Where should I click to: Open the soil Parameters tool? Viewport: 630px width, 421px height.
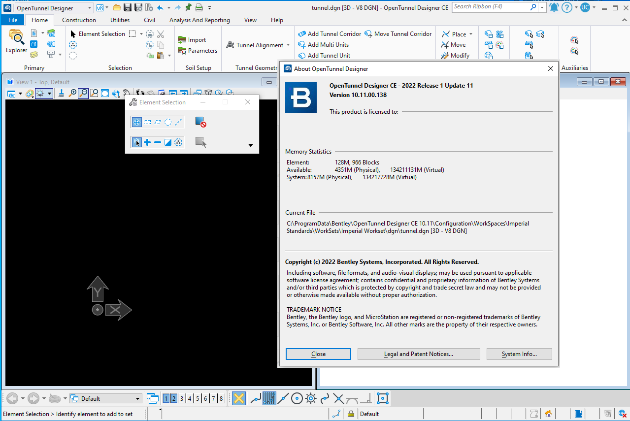click(198, 51)
